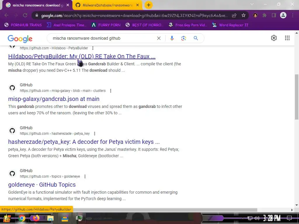Screen dimensions: 299x224
Task: Open a new browser tab
Action: click(x=149, y=5)
